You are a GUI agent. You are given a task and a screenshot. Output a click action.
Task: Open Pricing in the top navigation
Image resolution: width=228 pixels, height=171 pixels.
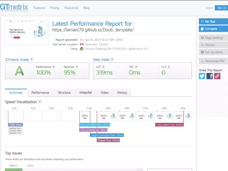click(55, 8)
